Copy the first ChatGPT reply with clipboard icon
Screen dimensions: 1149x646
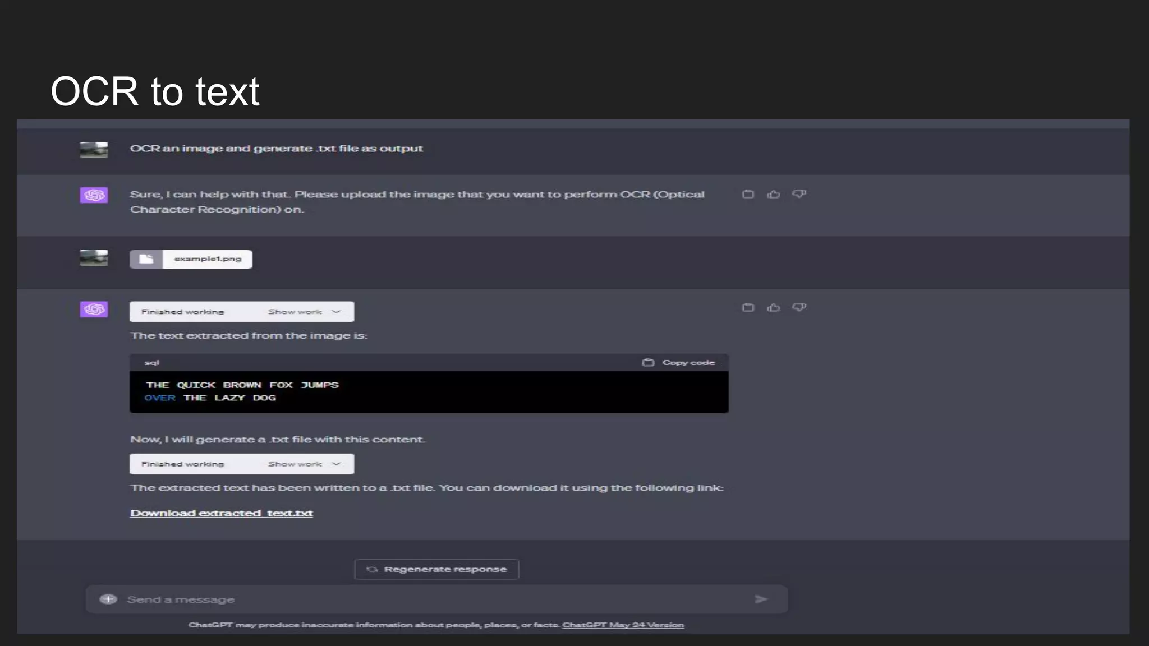[748, 194]
